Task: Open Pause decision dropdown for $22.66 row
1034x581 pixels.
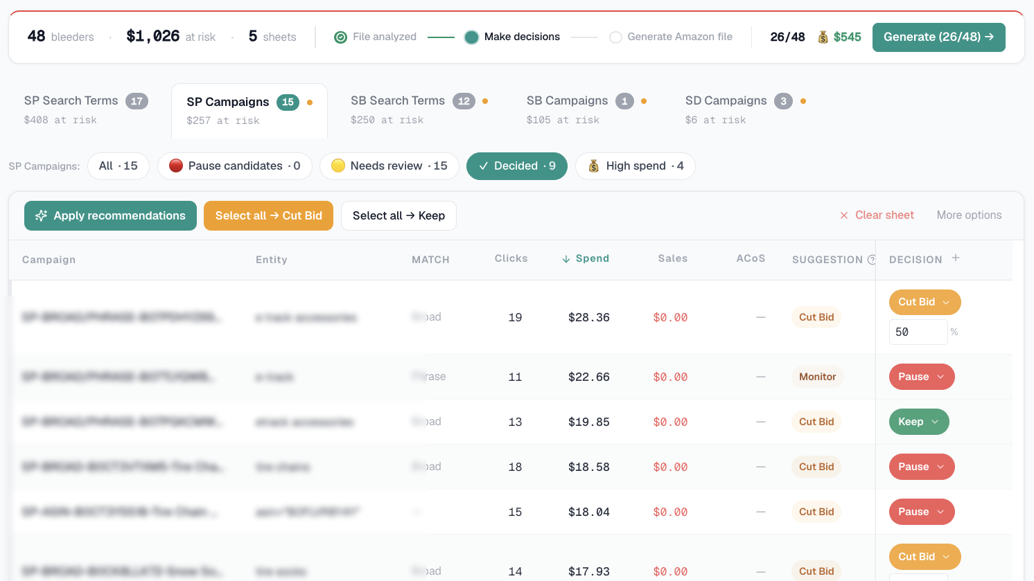Action: click(x=922, y=377)
